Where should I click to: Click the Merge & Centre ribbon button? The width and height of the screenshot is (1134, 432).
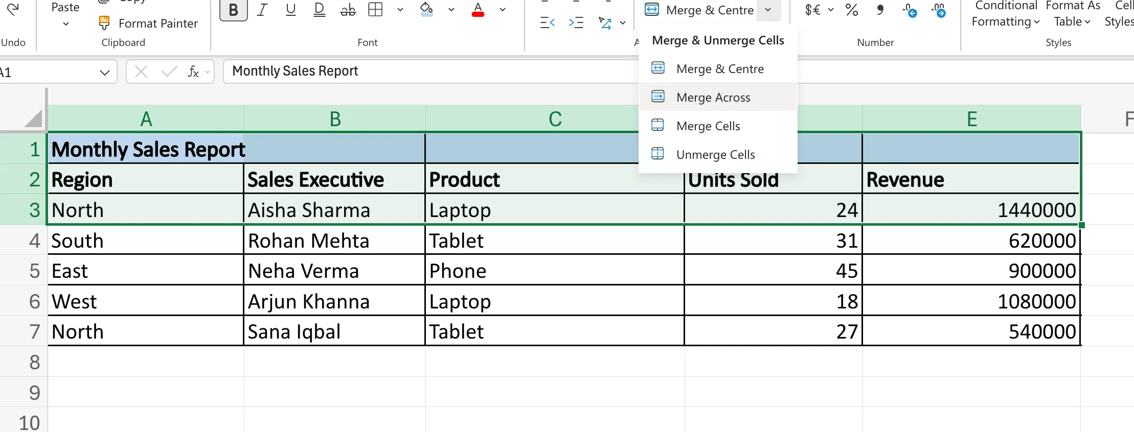(699, 10)
